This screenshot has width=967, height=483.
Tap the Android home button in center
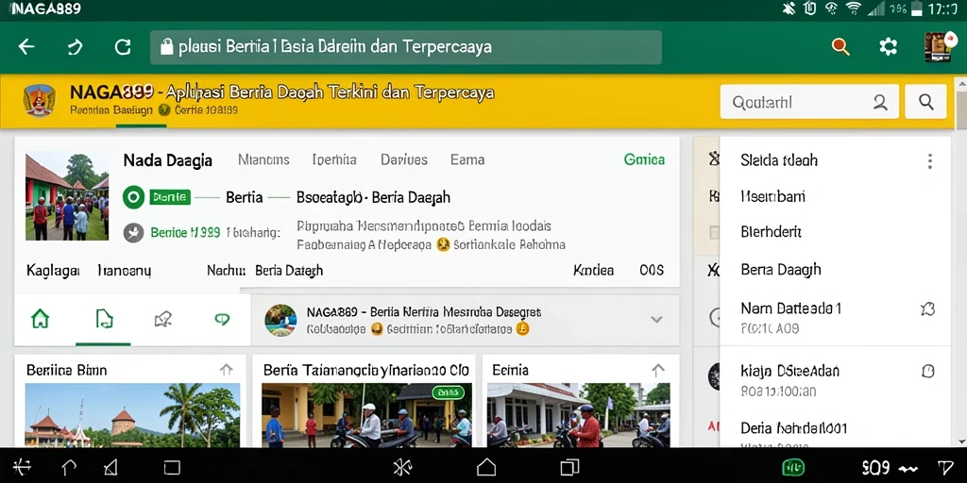point(486,467)
